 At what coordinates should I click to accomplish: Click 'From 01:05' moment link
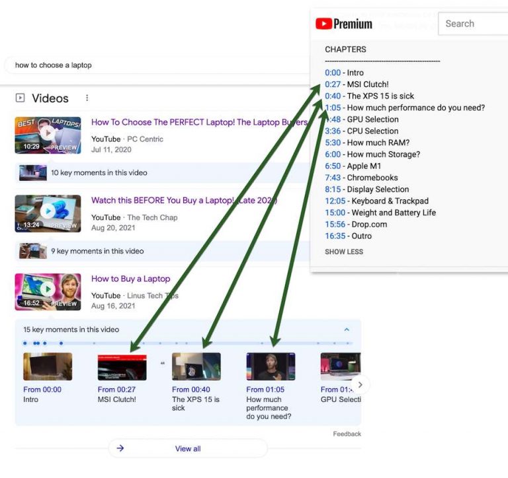[265, 390]
